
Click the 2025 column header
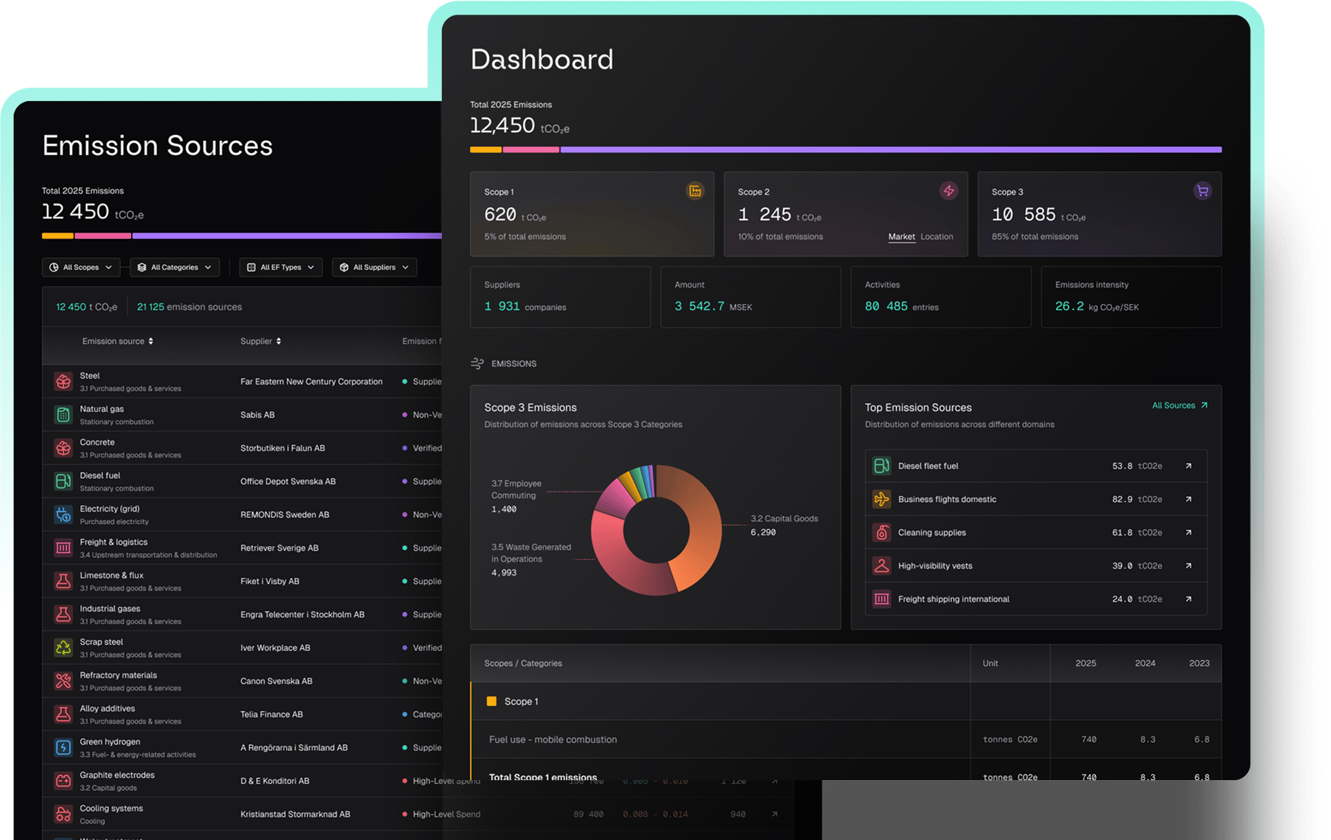(x=1085, y=663)
